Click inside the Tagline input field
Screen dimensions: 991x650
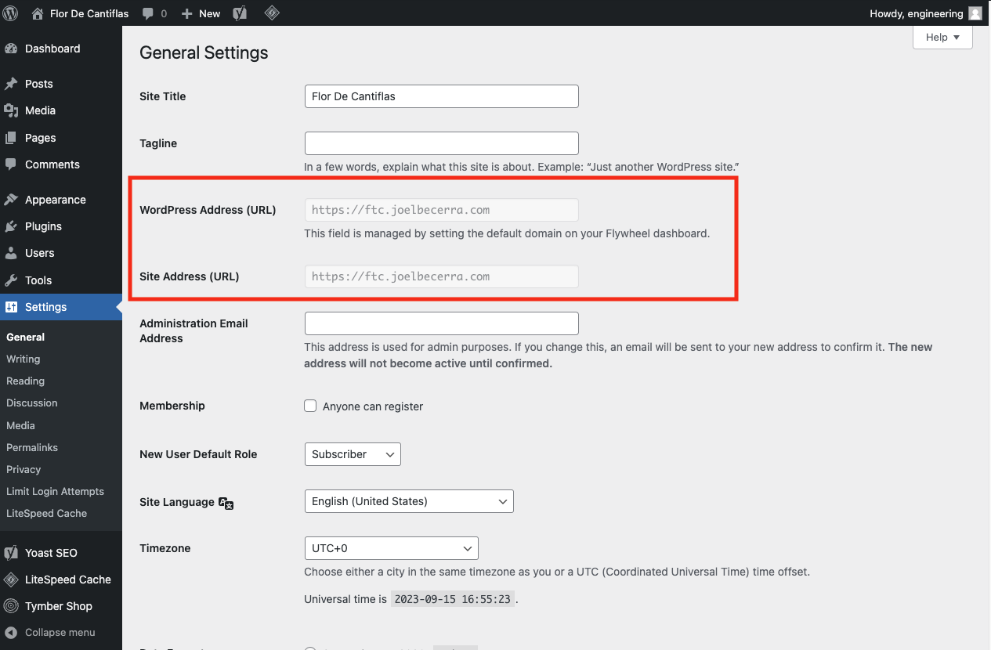point(441,143)
